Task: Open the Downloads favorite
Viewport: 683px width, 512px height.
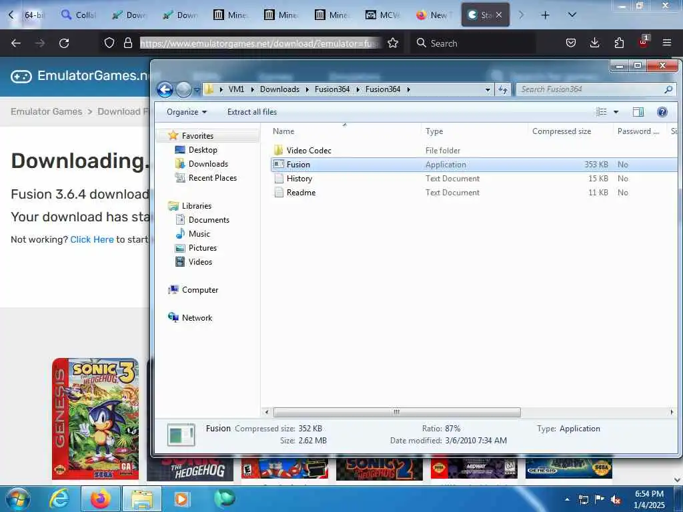Action: [x=208, y=164]
